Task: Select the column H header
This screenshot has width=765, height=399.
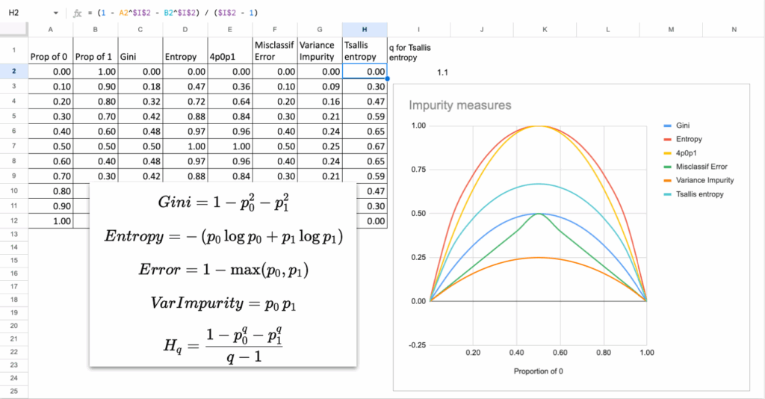Action: (x=365, y=29)
